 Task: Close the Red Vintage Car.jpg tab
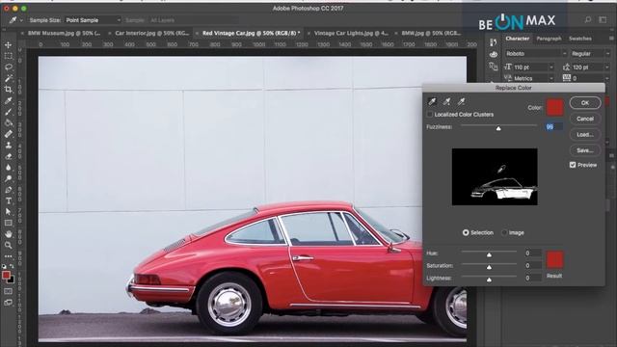pos(197,34)
